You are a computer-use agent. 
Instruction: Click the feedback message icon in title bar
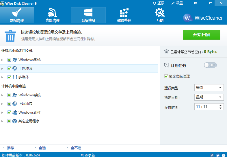point(196,3)
